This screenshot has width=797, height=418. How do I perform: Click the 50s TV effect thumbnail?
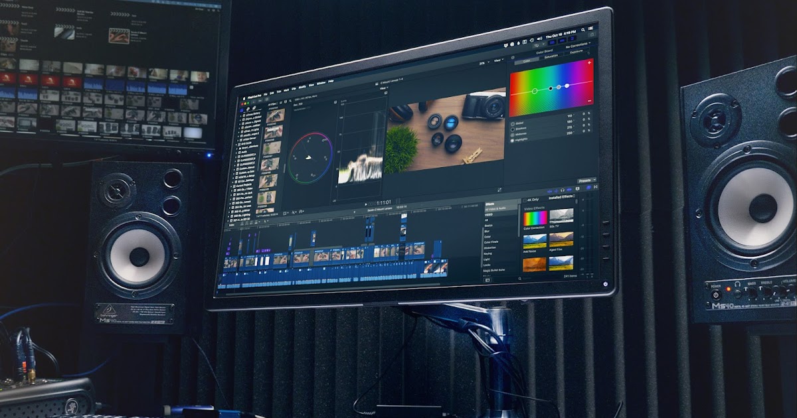tap(561, 216)
